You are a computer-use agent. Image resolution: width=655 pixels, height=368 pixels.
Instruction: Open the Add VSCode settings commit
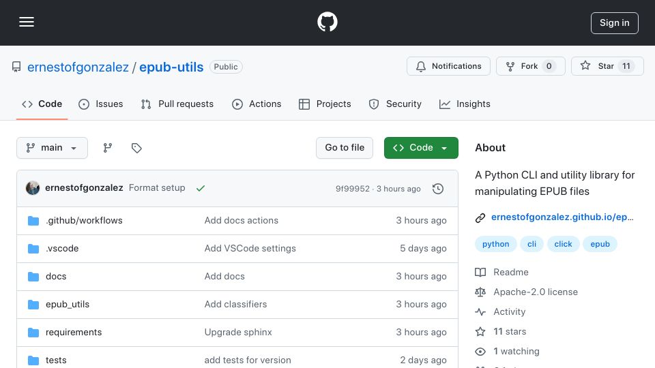pyautogui.click(x=250, y=248)
